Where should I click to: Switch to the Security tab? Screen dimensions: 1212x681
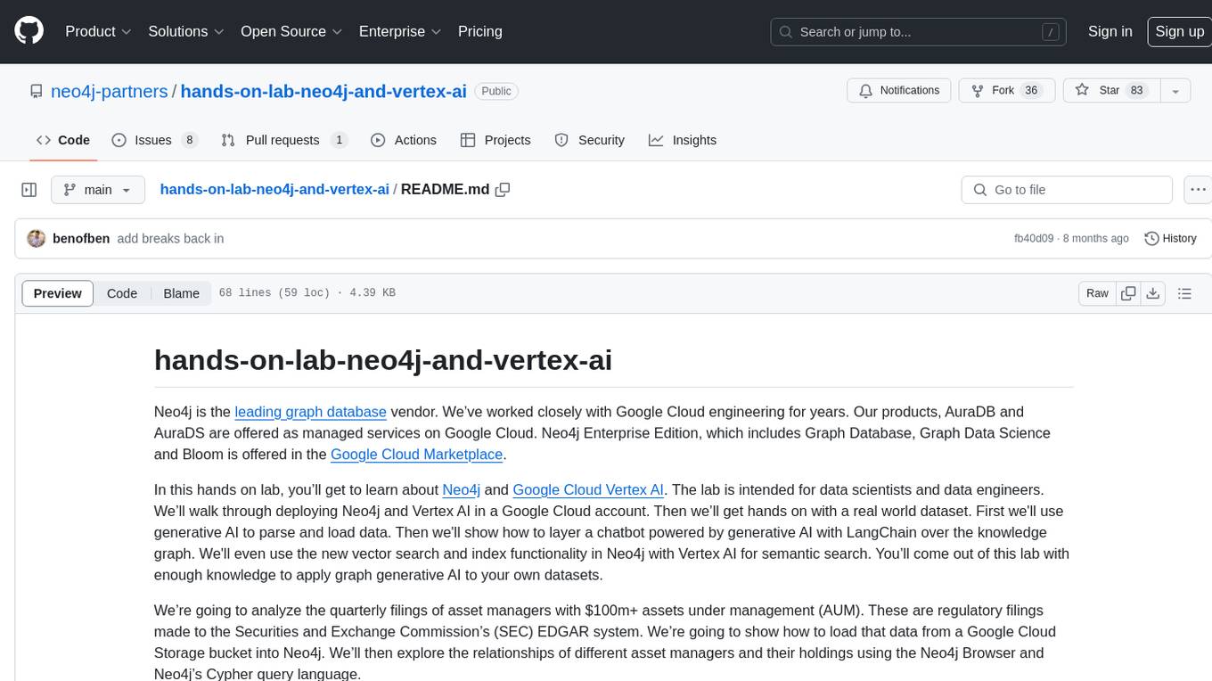click(589, 140)
